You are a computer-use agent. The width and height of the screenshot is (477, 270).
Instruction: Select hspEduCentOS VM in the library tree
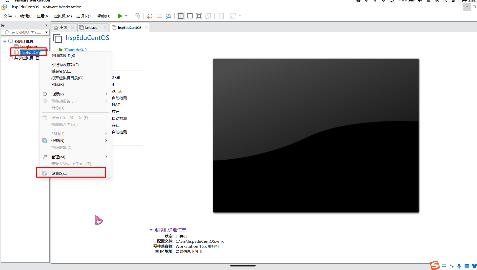(30, 52)
